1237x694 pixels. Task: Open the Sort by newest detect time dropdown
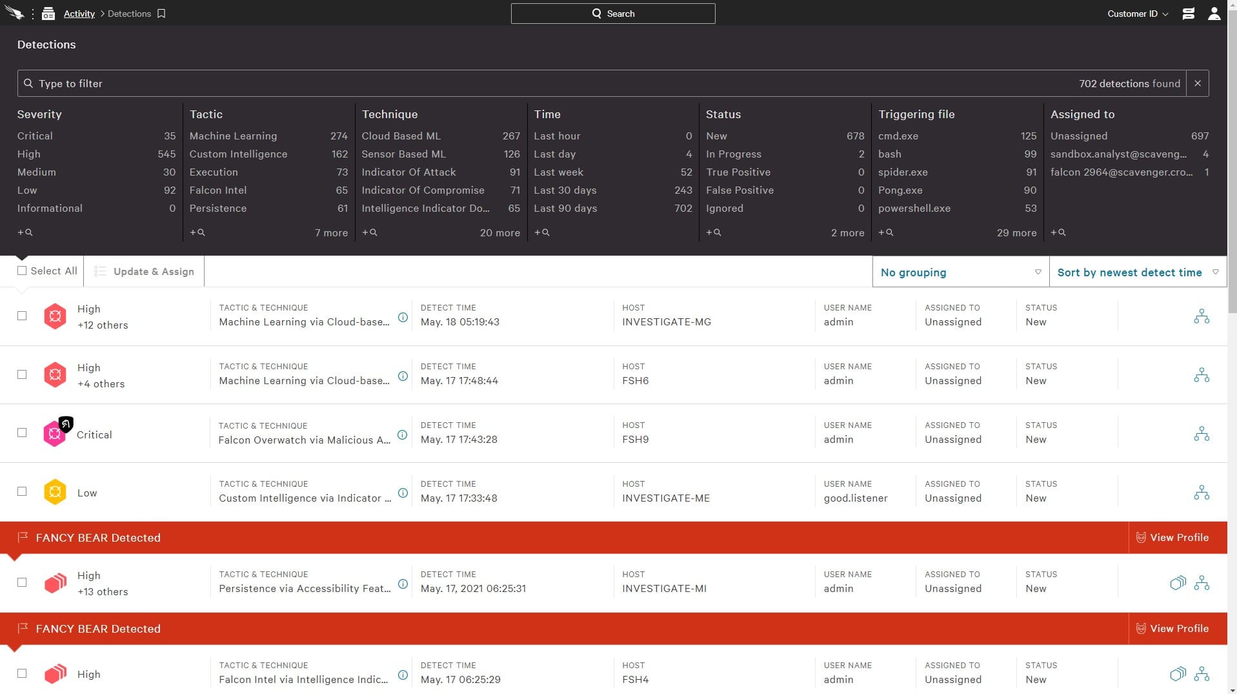[1138, 272]
